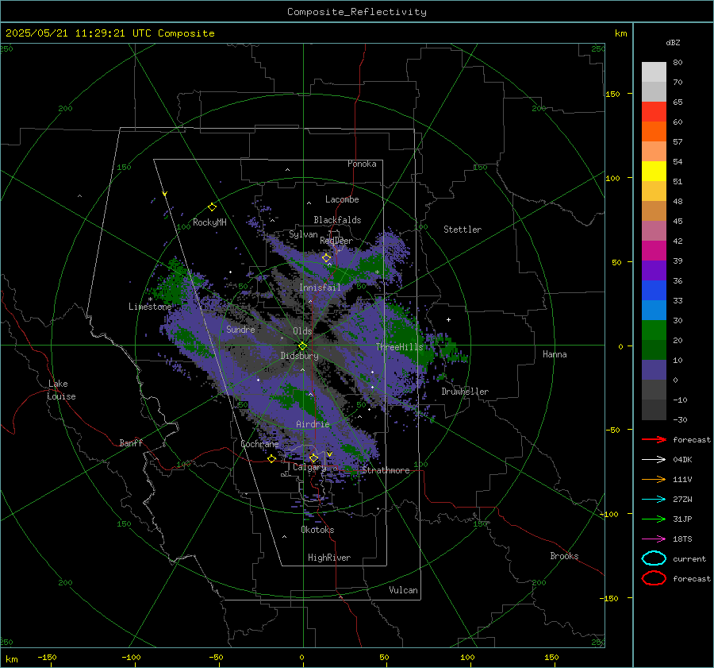Image resolution: width=714 pixels, height=668 pixels.
Task: Click the cyan current ellipse in legend
Action: [654, 558]
